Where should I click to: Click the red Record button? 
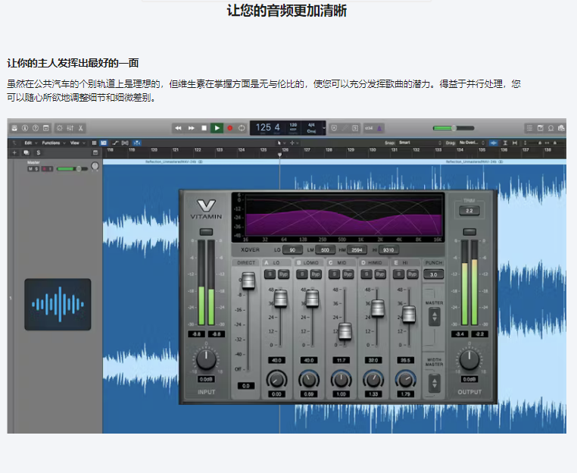click(230, 128)
